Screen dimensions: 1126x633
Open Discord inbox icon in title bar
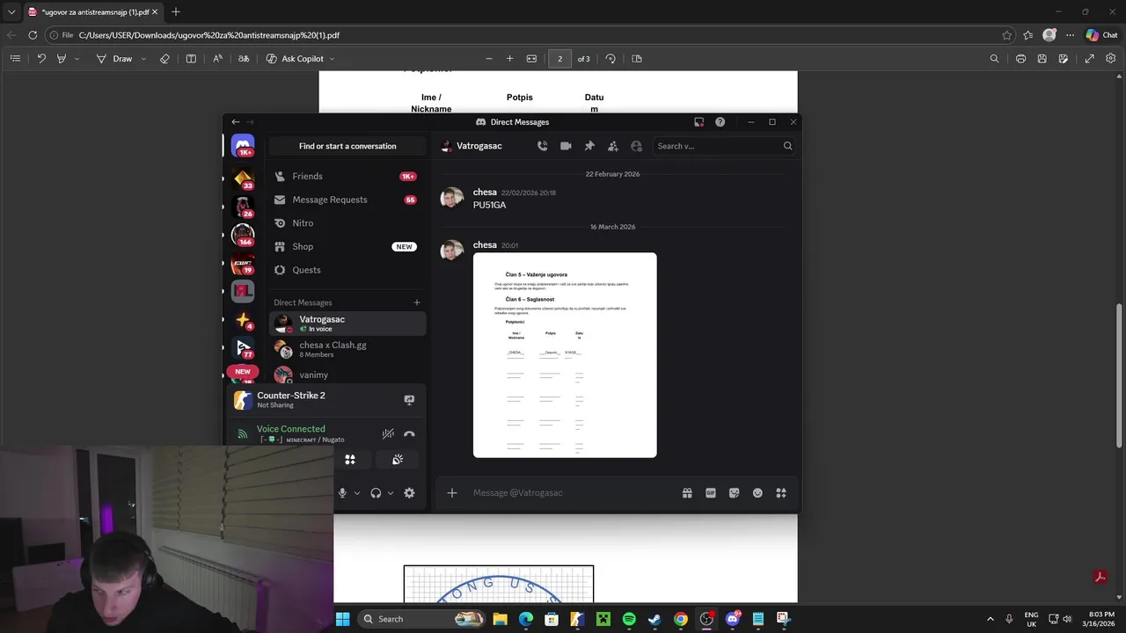coord(698,122)
